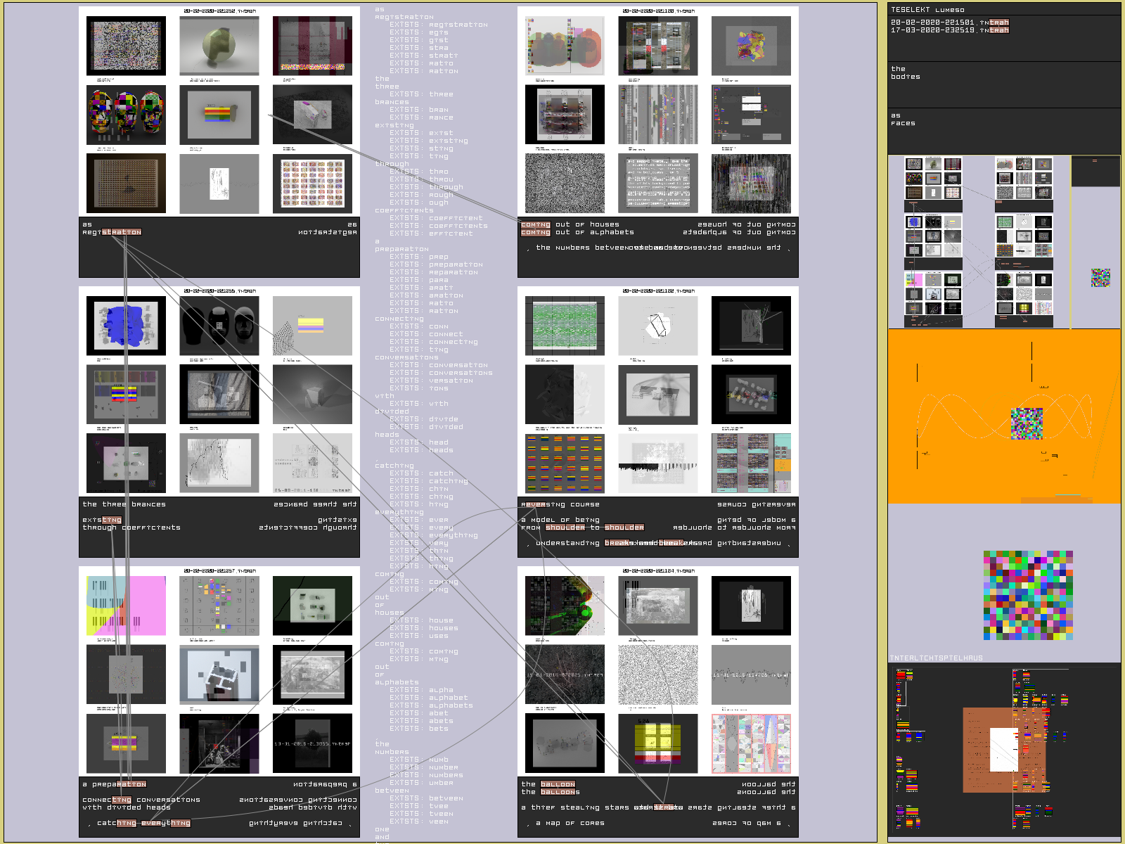
Task: Select the pink and yellow barcode thumbnail
Action: tap(126, 606)
